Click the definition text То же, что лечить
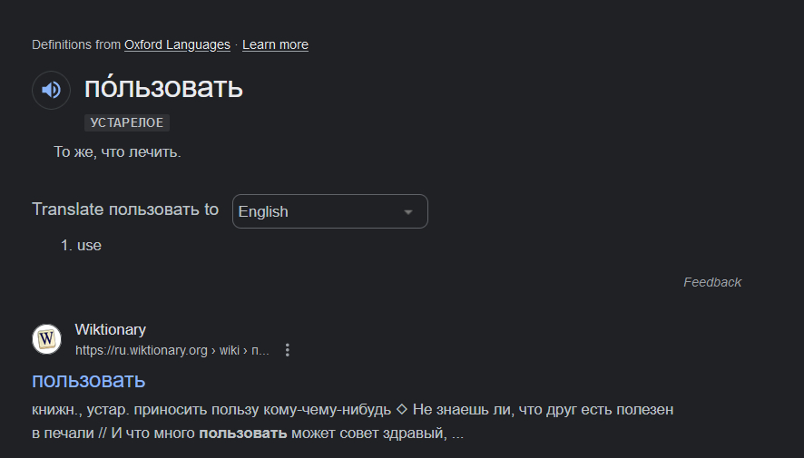This screenshot has width=804, height=458. tap(117, 152)
